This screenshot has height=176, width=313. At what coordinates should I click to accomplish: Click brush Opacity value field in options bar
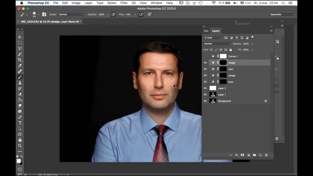tap(102, 14)
